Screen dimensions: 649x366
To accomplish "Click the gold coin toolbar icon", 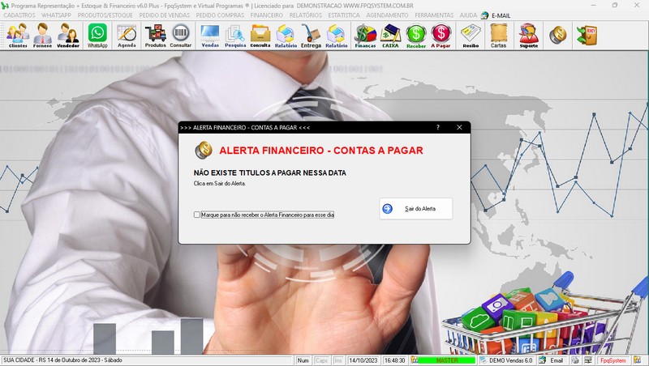I will pyautogui.click(x=557, y=35).
